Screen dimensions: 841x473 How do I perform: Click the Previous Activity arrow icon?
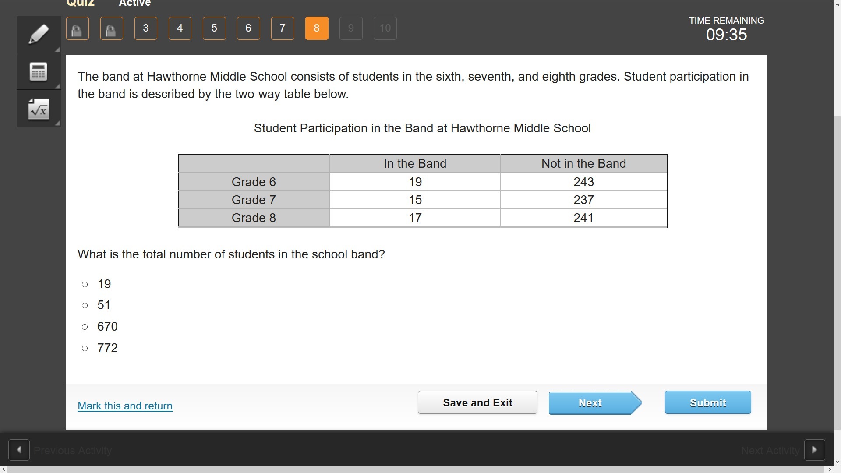[x=19, y=450]
